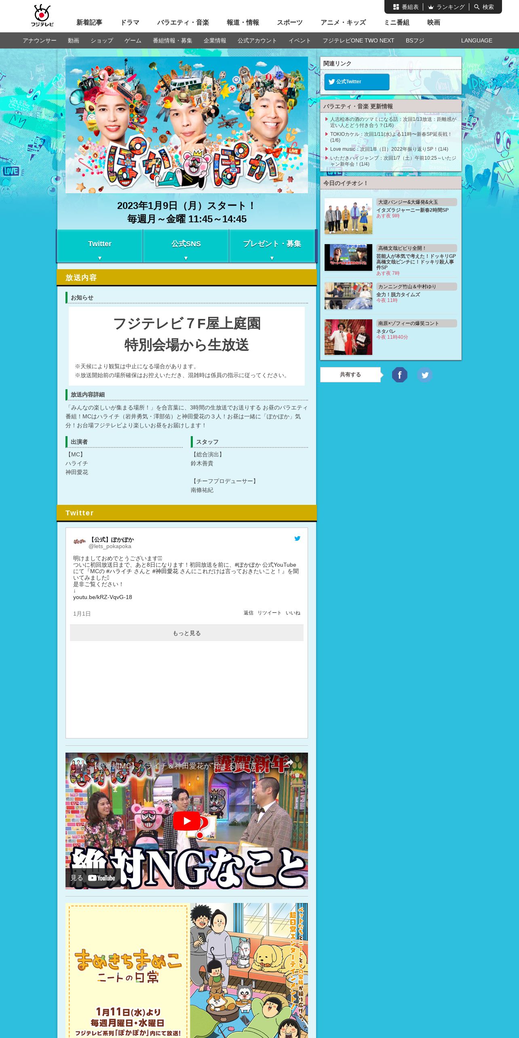Image resolution: width=519 pixels, height=1038 pixels.
Task: Open フジテレビONE TWO NEXT link
Action: click(x=358, y=40)
